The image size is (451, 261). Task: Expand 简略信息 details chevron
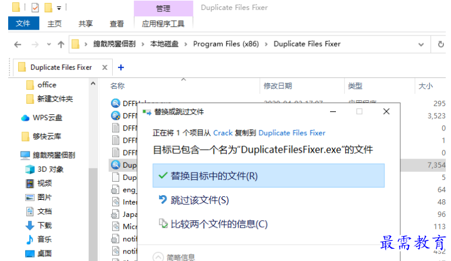click(x=158, y=257)
